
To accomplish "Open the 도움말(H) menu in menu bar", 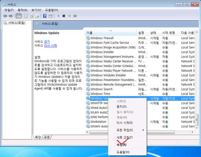I will click(x=52, y=10).
